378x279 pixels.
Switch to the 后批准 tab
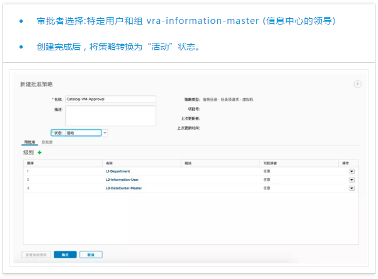click(x=47, y=143)
